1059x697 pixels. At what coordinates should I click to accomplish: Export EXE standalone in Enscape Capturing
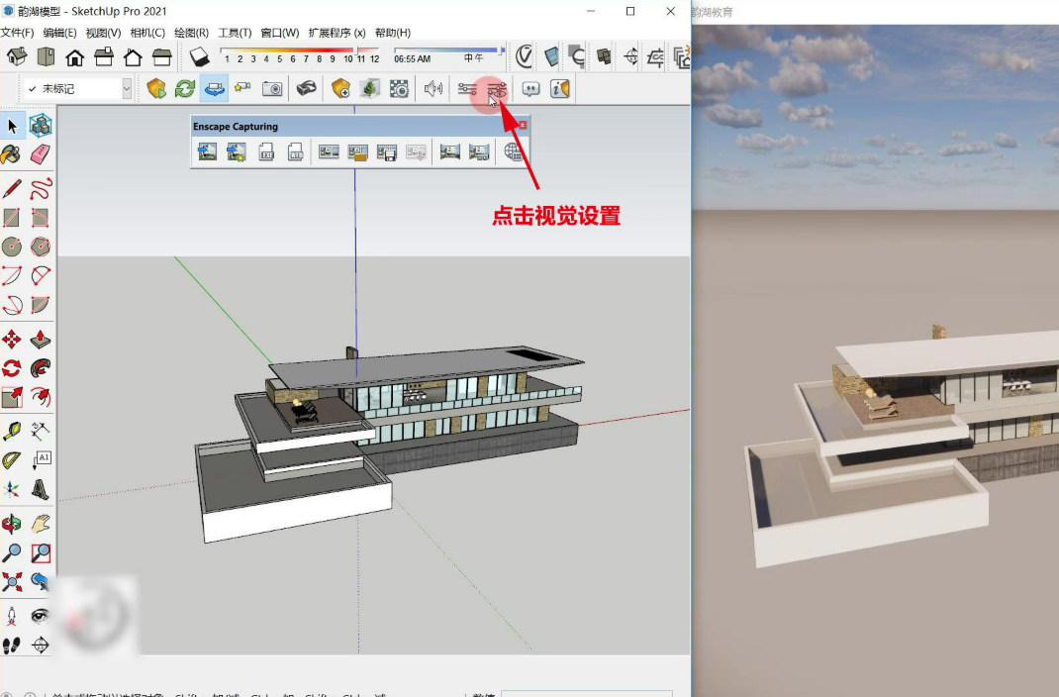tap(267, 151)
